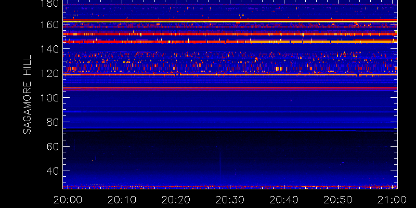
Task: Click the 140 frequency axis label
Action: click(49, 49)
